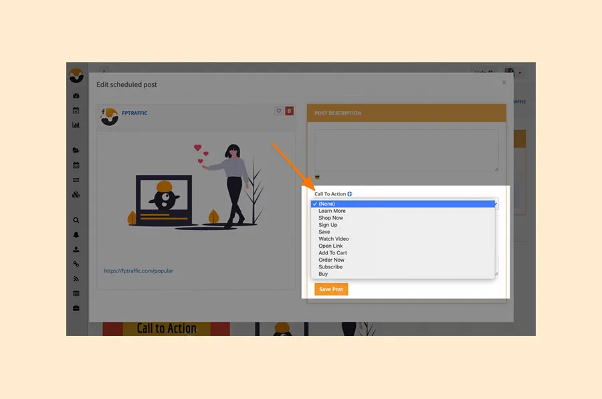Open the Help menu at top right
This screenshot has width=602, height=399.
[484, 72]
